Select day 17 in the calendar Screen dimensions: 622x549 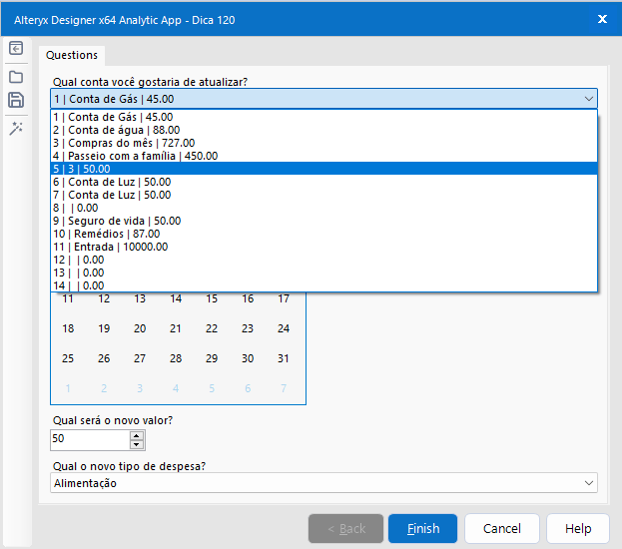tap(284, 298)
